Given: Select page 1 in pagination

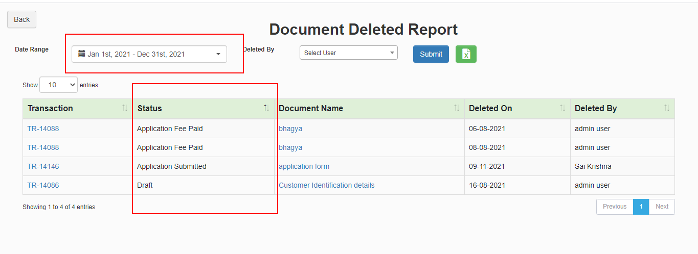Looking at the screenshot, I should click(641, 207).
